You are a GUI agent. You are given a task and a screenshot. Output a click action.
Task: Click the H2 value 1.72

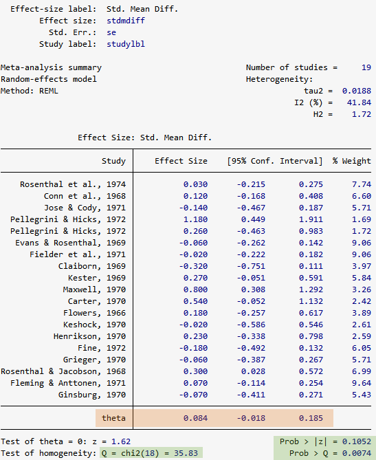362,114
